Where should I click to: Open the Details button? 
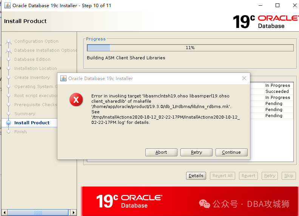[196, 176]
